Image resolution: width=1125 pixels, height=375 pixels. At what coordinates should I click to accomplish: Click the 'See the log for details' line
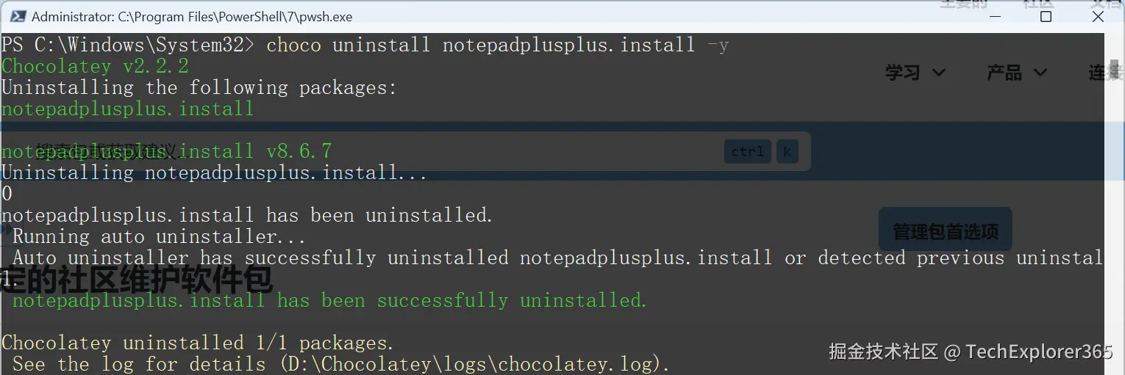(341, 365)
